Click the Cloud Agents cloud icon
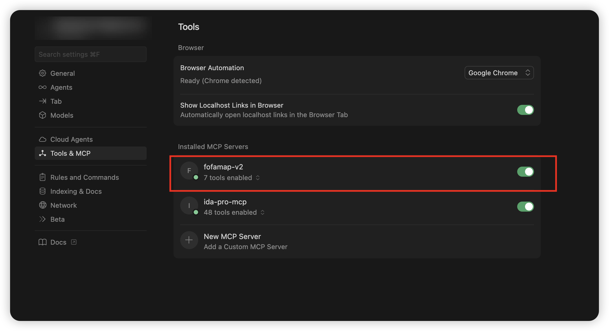 point(43,139)
